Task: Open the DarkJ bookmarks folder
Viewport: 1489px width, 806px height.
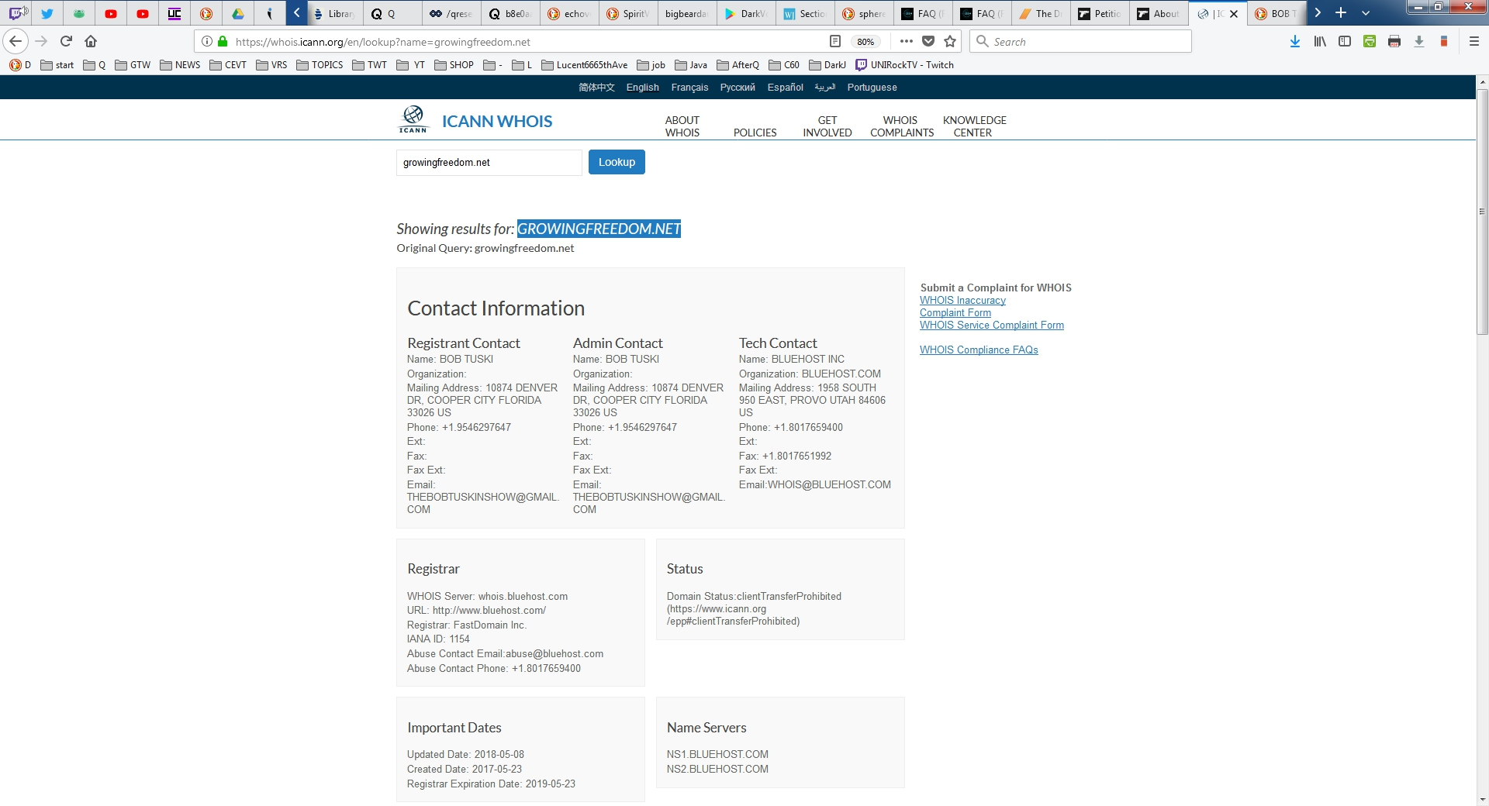Action: [x=827, y=65]
